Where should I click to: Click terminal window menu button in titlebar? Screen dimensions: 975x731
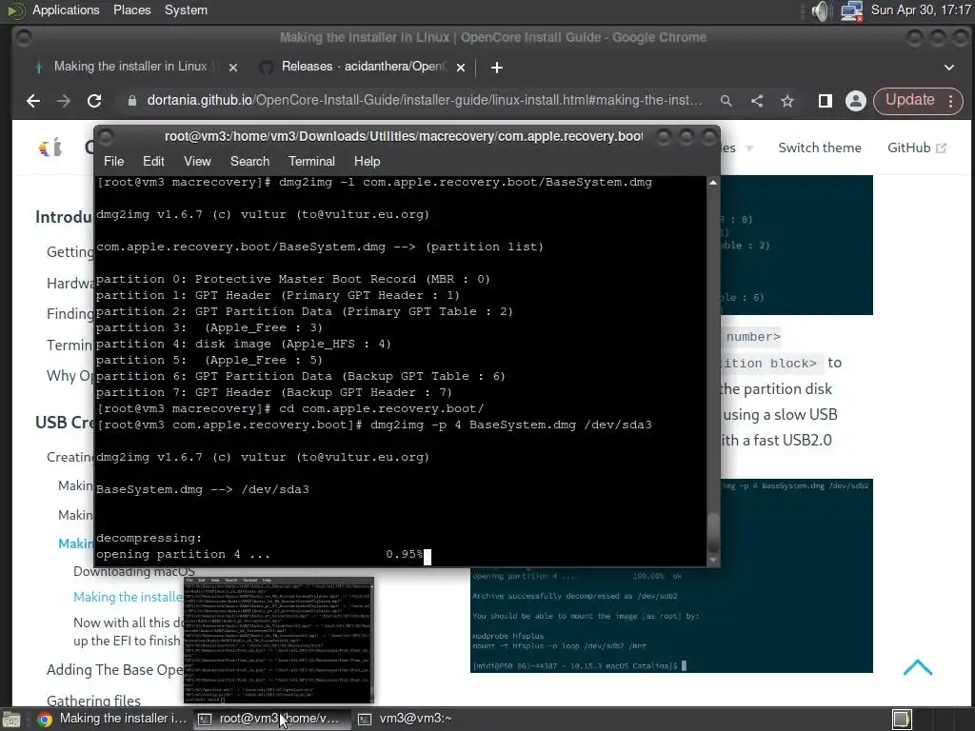[106, 136]
